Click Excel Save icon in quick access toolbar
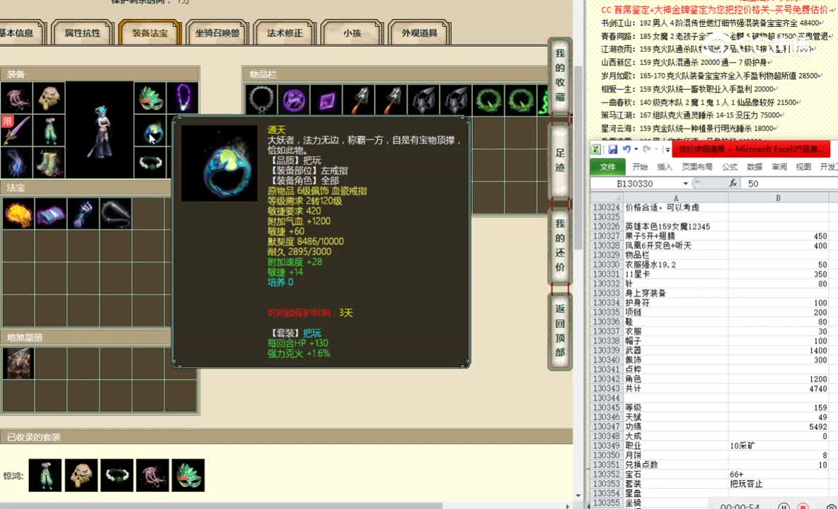This screenshot has width=838, height=509. pos(612,149)
